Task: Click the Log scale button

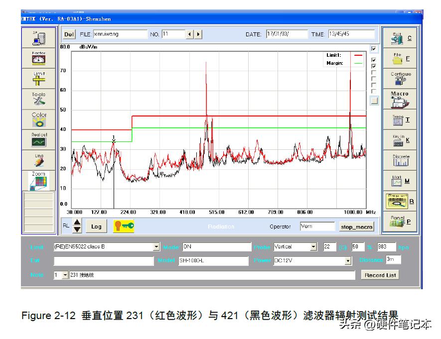Action: [96, 226]
